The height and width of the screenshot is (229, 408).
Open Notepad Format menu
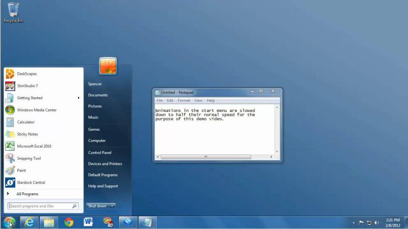184,100
